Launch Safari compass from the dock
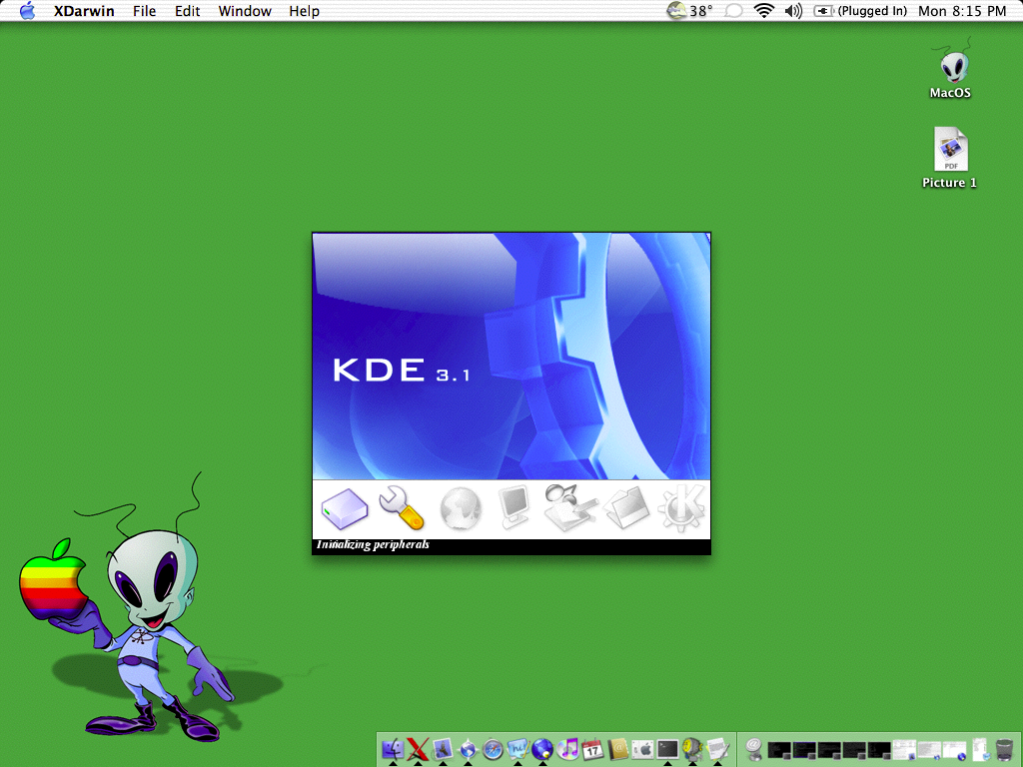Image resolution: width=1023 pixels, height=767 pixels. click(493, 749)
